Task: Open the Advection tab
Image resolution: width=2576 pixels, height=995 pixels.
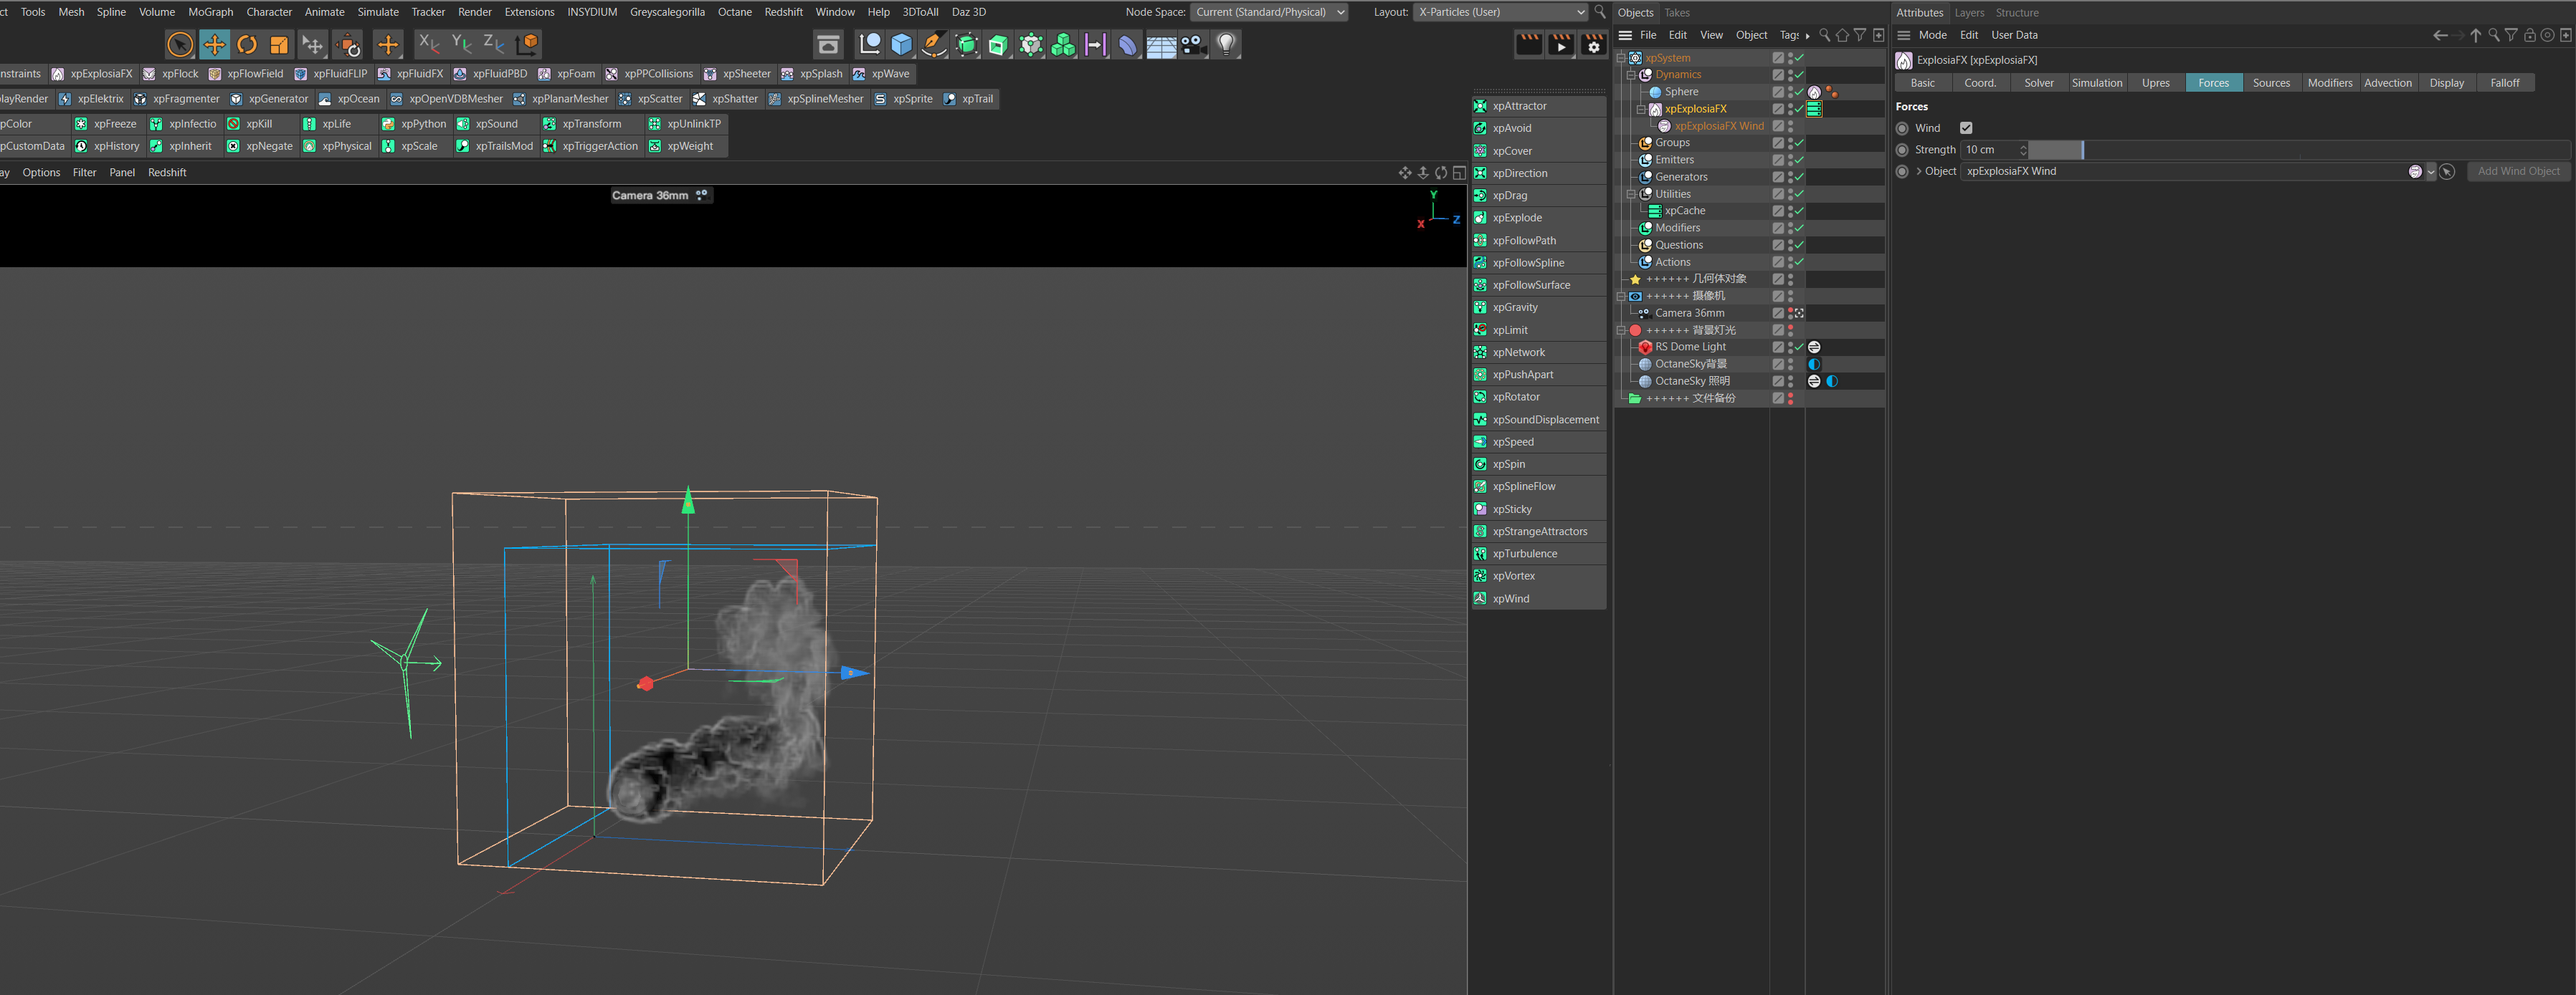Action: pos(2387,83)
